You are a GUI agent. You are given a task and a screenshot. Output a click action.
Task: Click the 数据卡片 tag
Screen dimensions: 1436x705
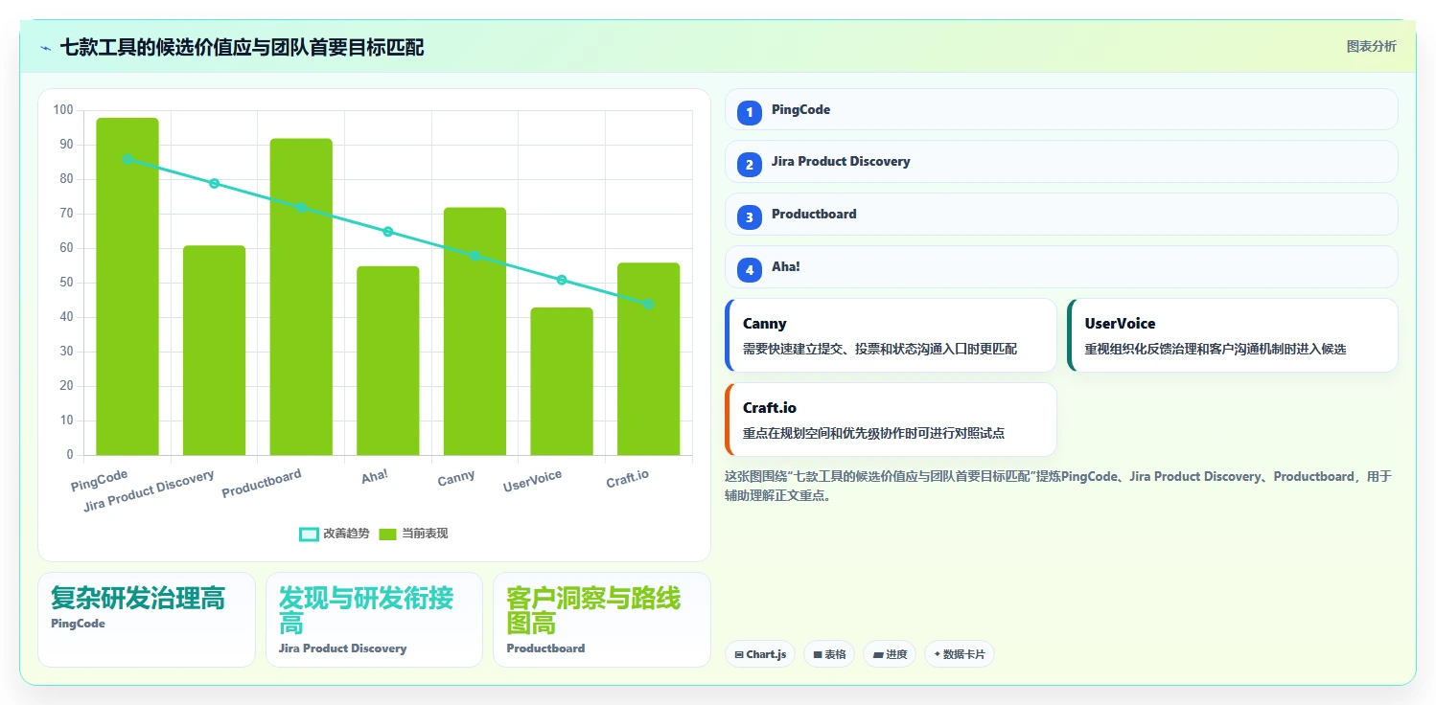pyautogui.click(x=960, y=654)
